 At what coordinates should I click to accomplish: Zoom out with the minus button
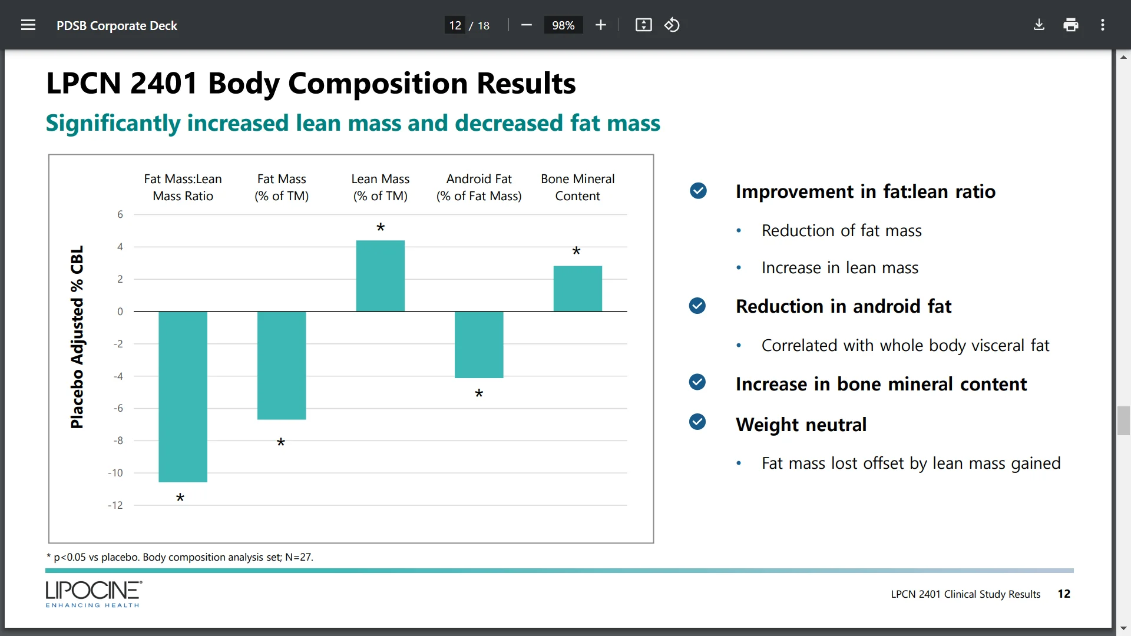point(527,25)
